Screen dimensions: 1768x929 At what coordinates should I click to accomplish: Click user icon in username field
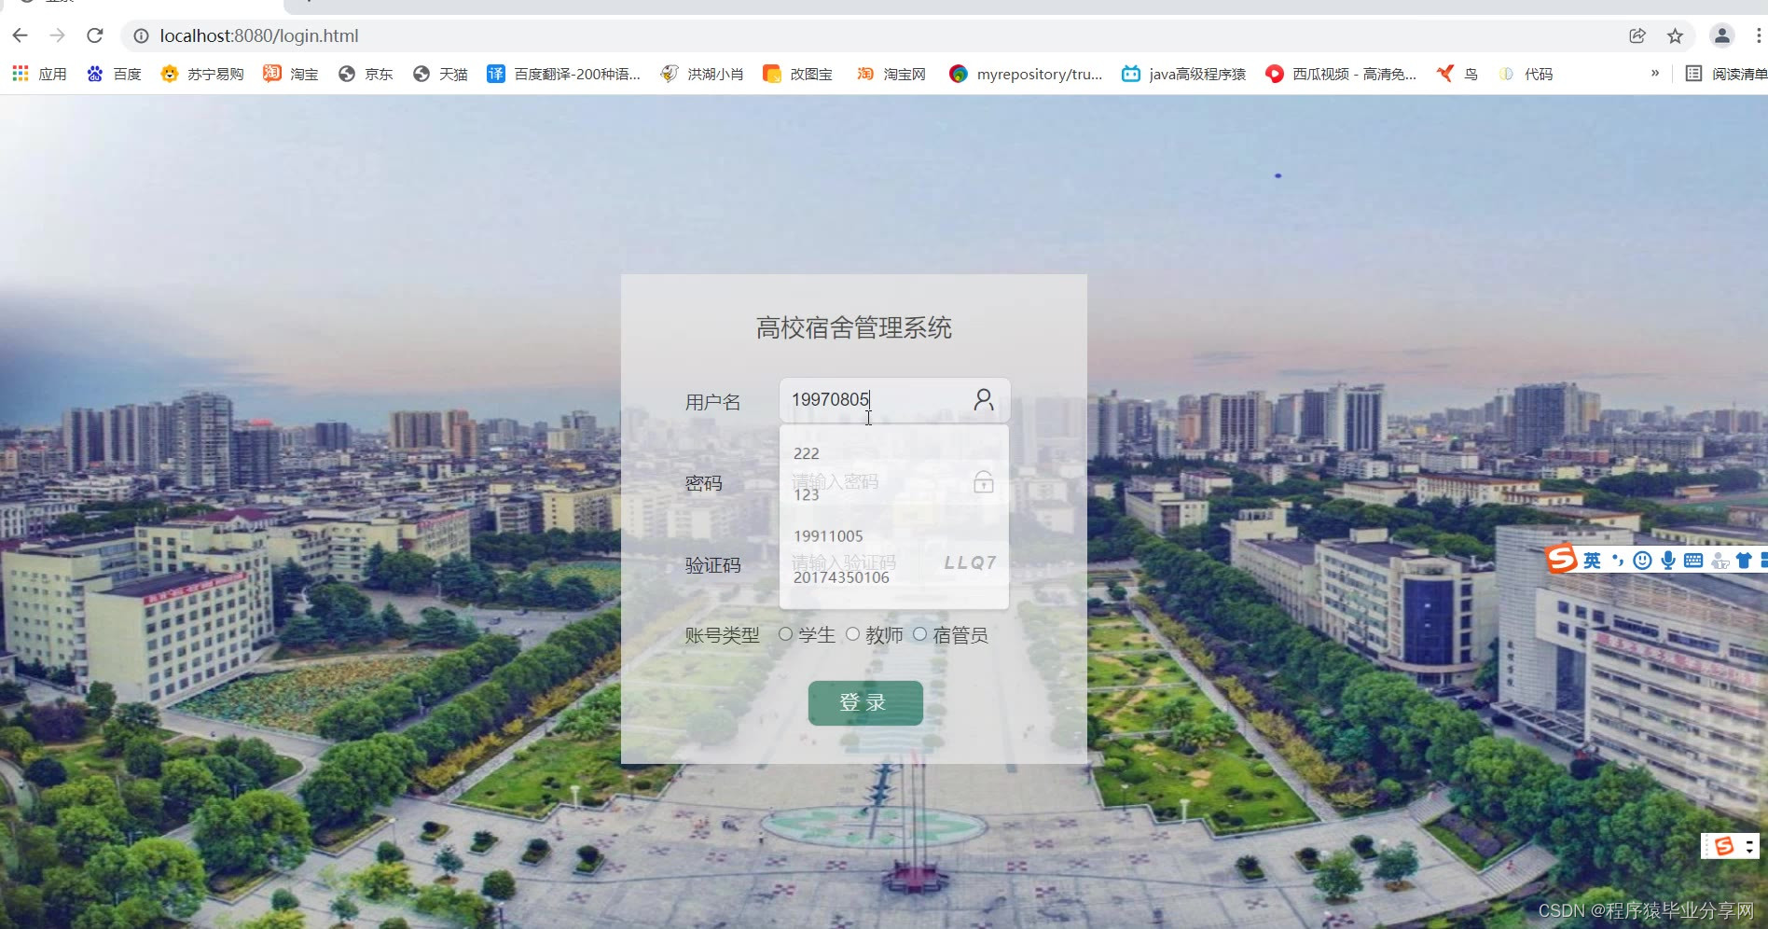coord(983,400)
